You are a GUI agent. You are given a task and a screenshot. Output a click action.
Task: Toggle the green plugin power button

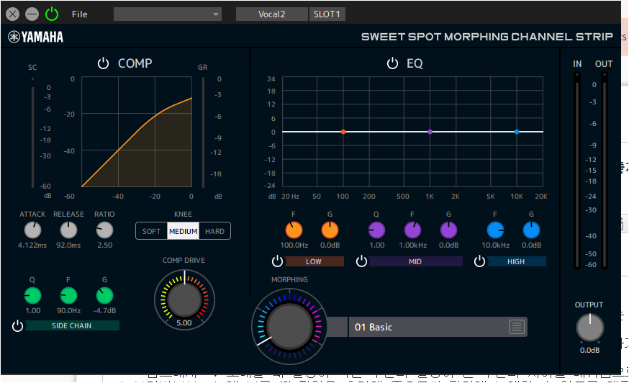[x=52, y=14]
